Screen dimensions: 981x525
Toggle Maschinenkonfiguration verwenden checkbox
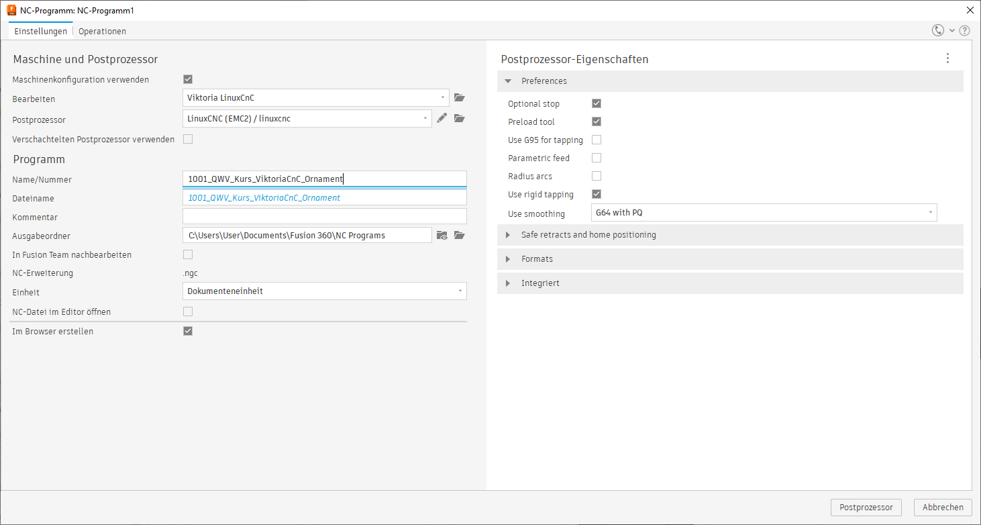(x=188, y=79)
